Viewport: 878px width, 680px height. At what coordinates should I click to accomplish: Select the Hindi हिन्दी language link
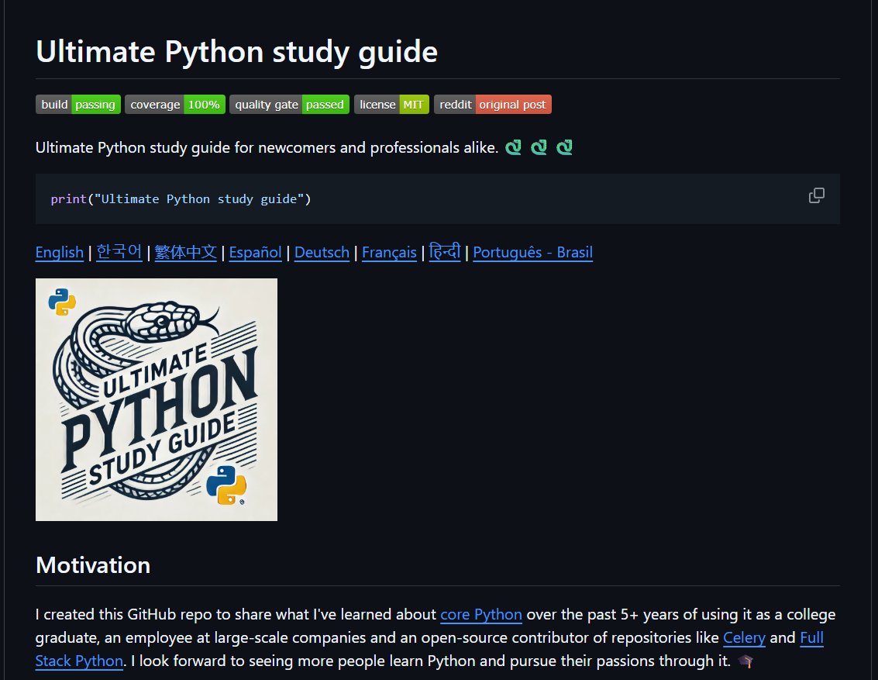click(445, 252)
